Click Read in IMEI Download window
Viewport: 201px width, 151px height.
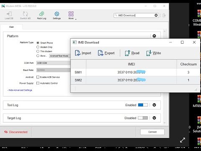tap(132, 53)
